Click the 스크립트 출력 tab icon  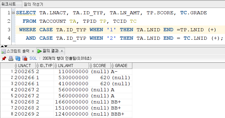tap(4, 51)
